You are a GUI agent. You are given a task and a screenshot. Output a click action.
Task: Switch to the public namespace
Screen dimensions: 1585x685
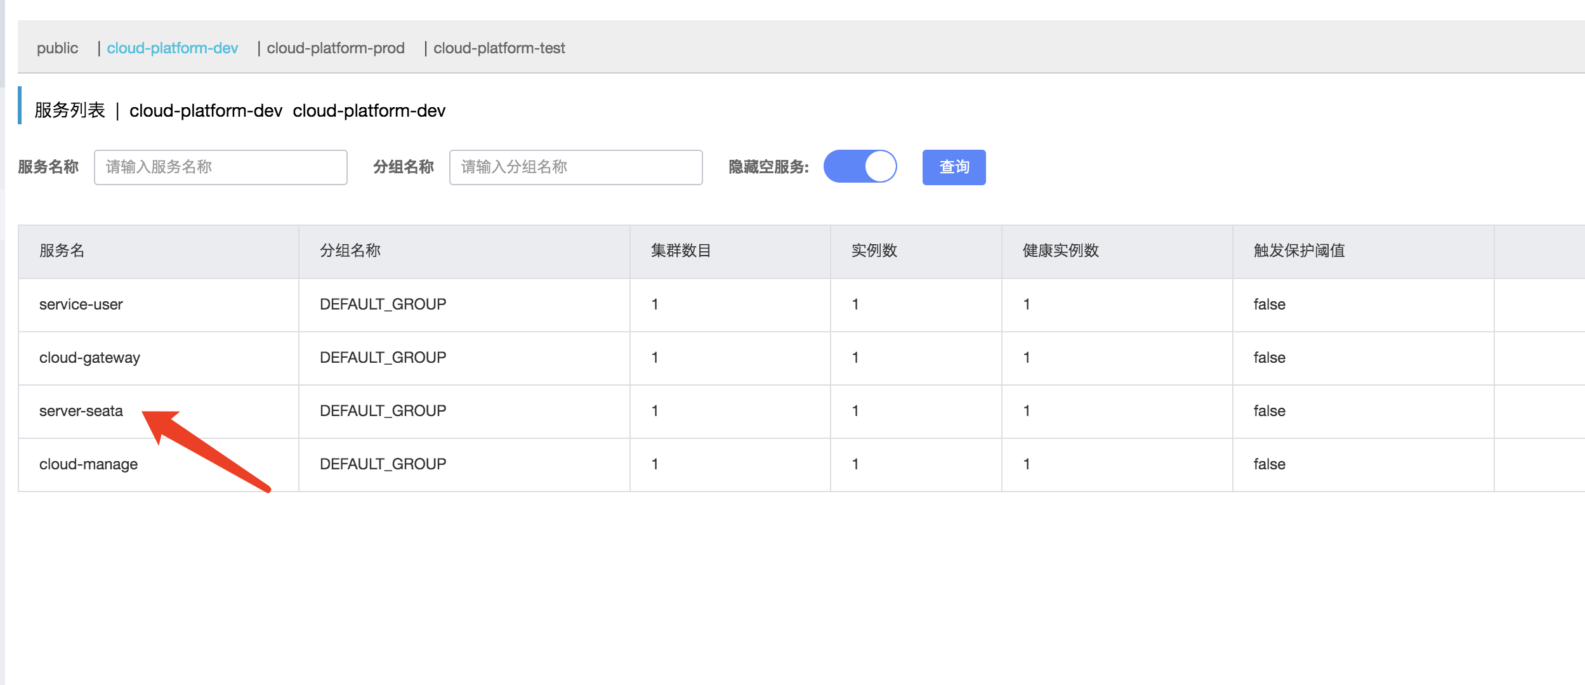click(x=57, y=48)
